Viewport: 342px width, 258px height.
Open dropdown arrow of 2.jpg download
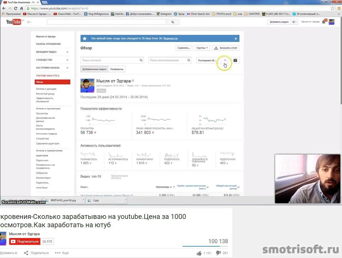click(x=126, y=200)
